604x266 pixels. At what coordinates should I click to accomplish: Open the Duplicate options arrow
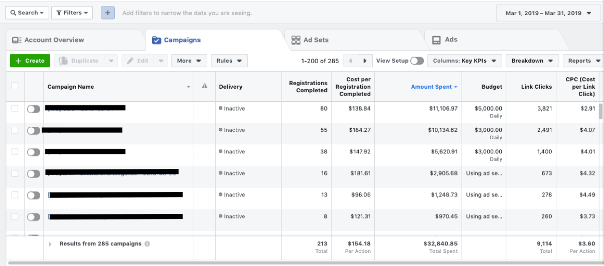[111, 61]
